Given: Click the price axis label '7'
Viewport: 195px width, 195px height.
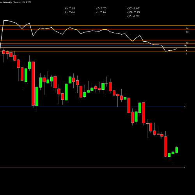Looking at the screenshot, I should tap(186, 54).
